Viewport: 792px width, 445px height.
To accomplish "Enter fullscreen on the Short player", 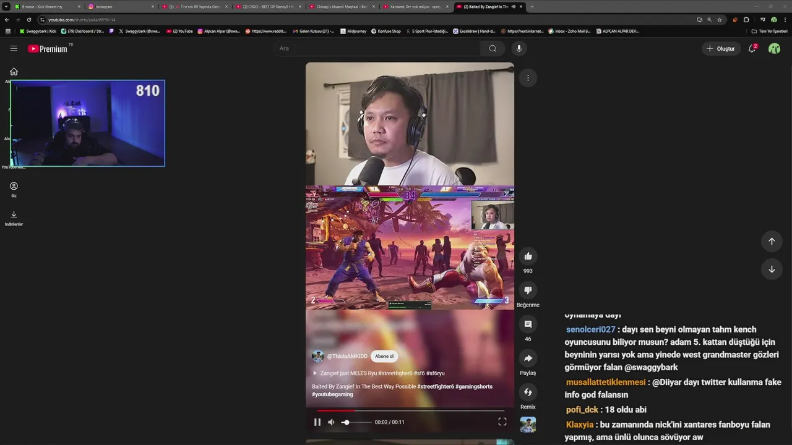I will [502, 422].
